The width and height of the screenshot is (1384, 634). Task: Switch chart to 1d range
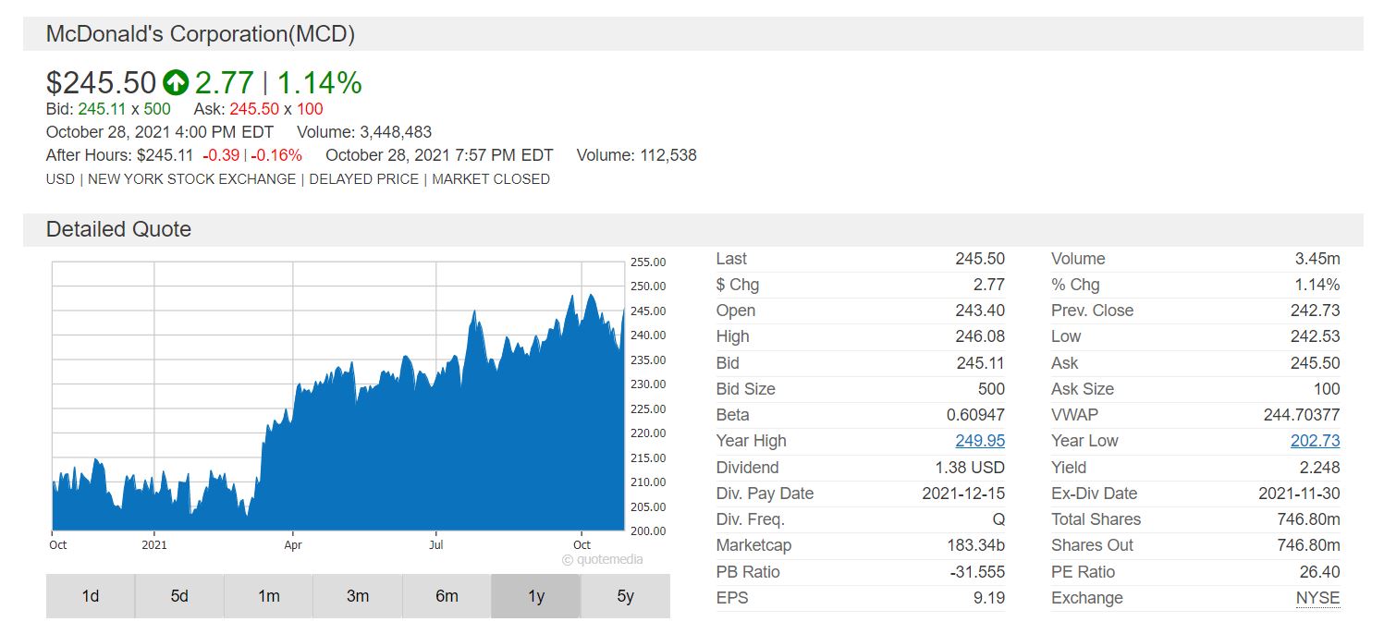[x=91, y=596]
